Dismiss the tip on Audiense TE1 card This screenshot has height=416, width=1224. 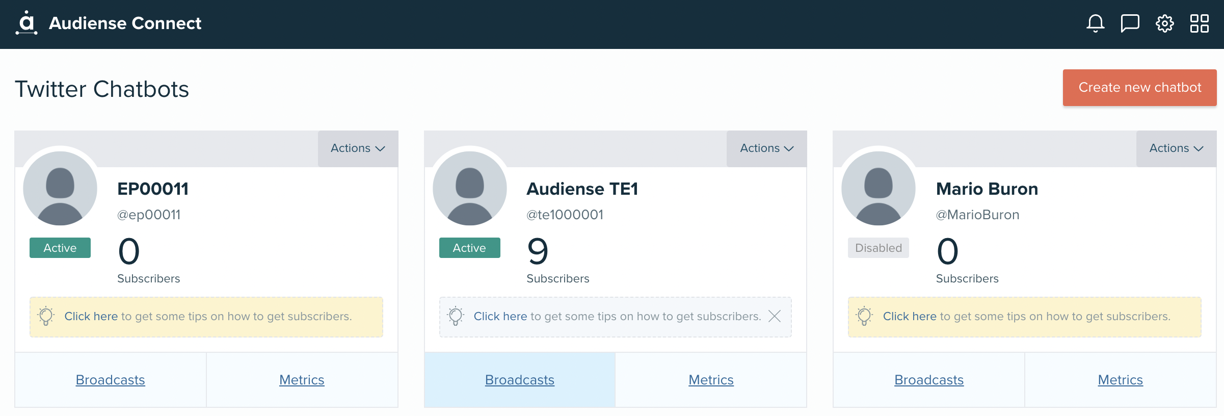(775, 316)
